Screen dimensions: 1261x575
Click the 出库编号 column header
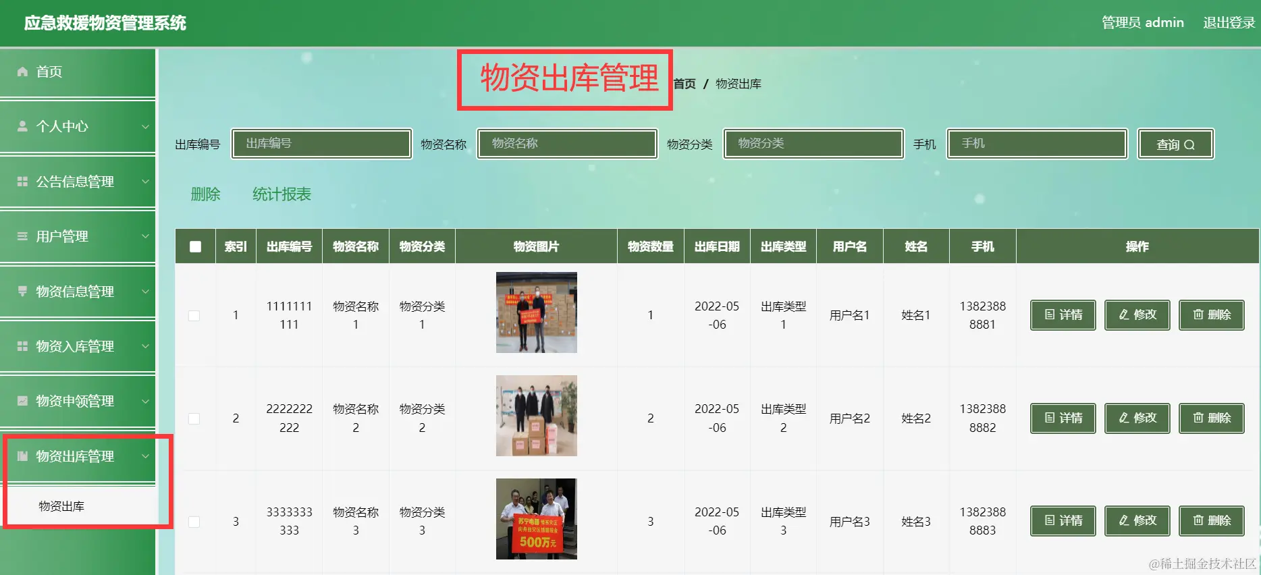(289, 246)
